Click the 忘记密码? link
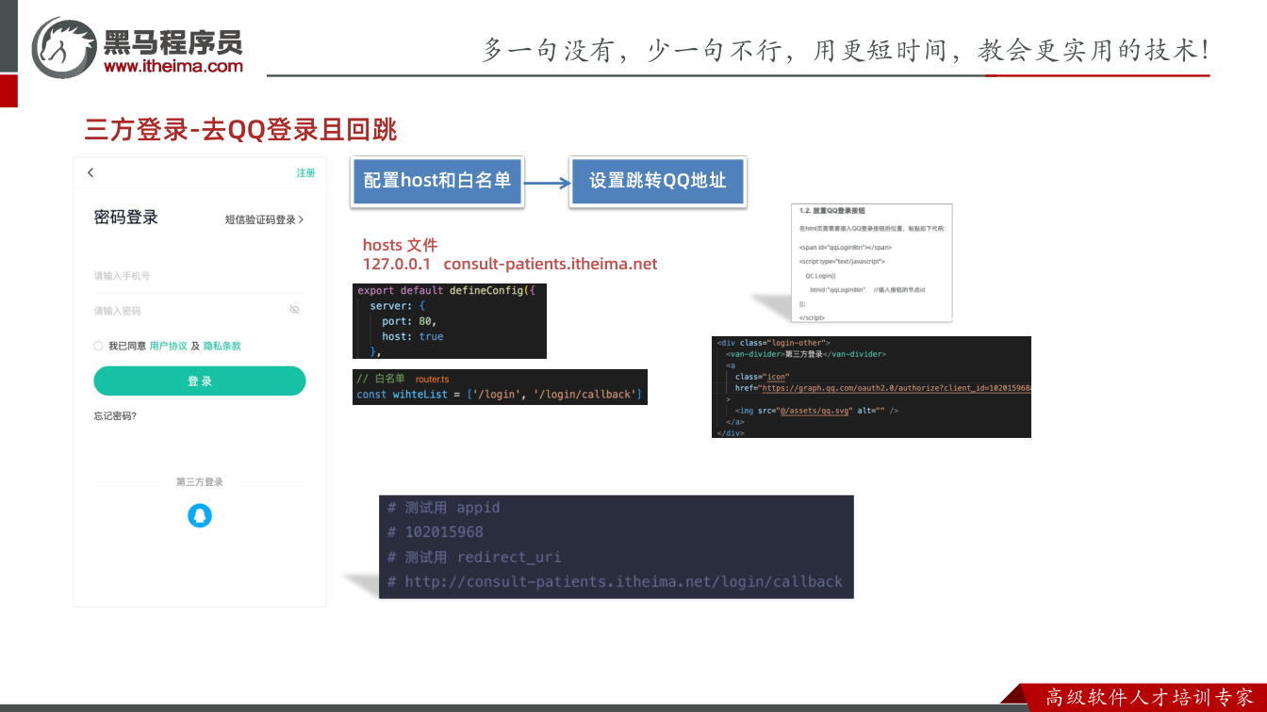This screenshot has height=712, width=1267. pyautogui.click(x=115, y=415)
